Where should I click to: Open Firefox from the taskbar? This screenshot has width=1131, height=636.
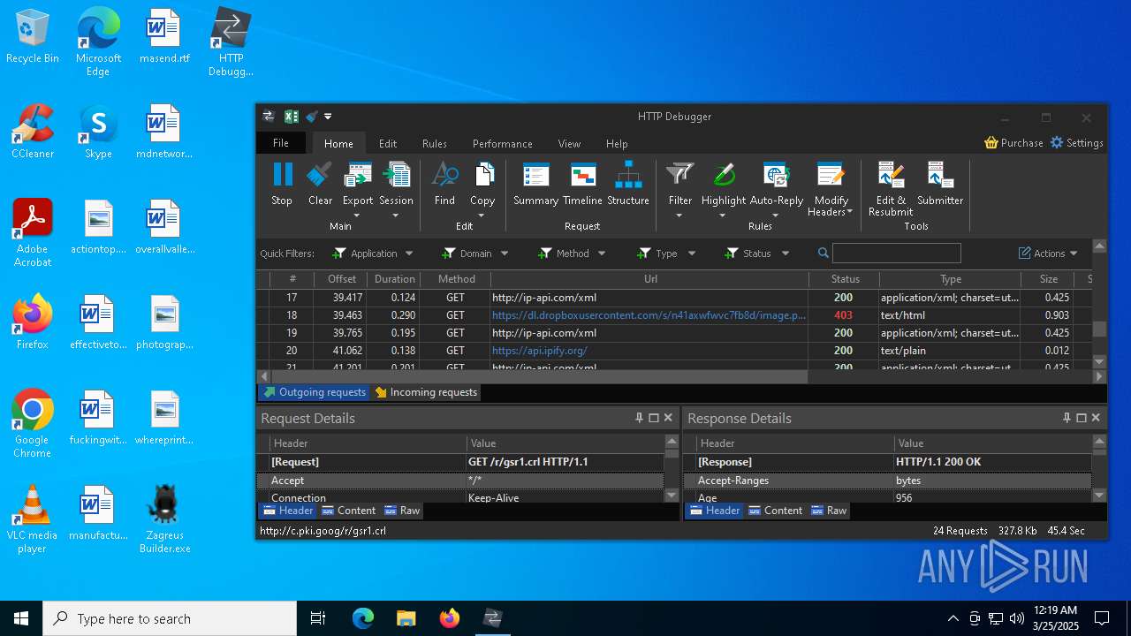tap(450, 618)
